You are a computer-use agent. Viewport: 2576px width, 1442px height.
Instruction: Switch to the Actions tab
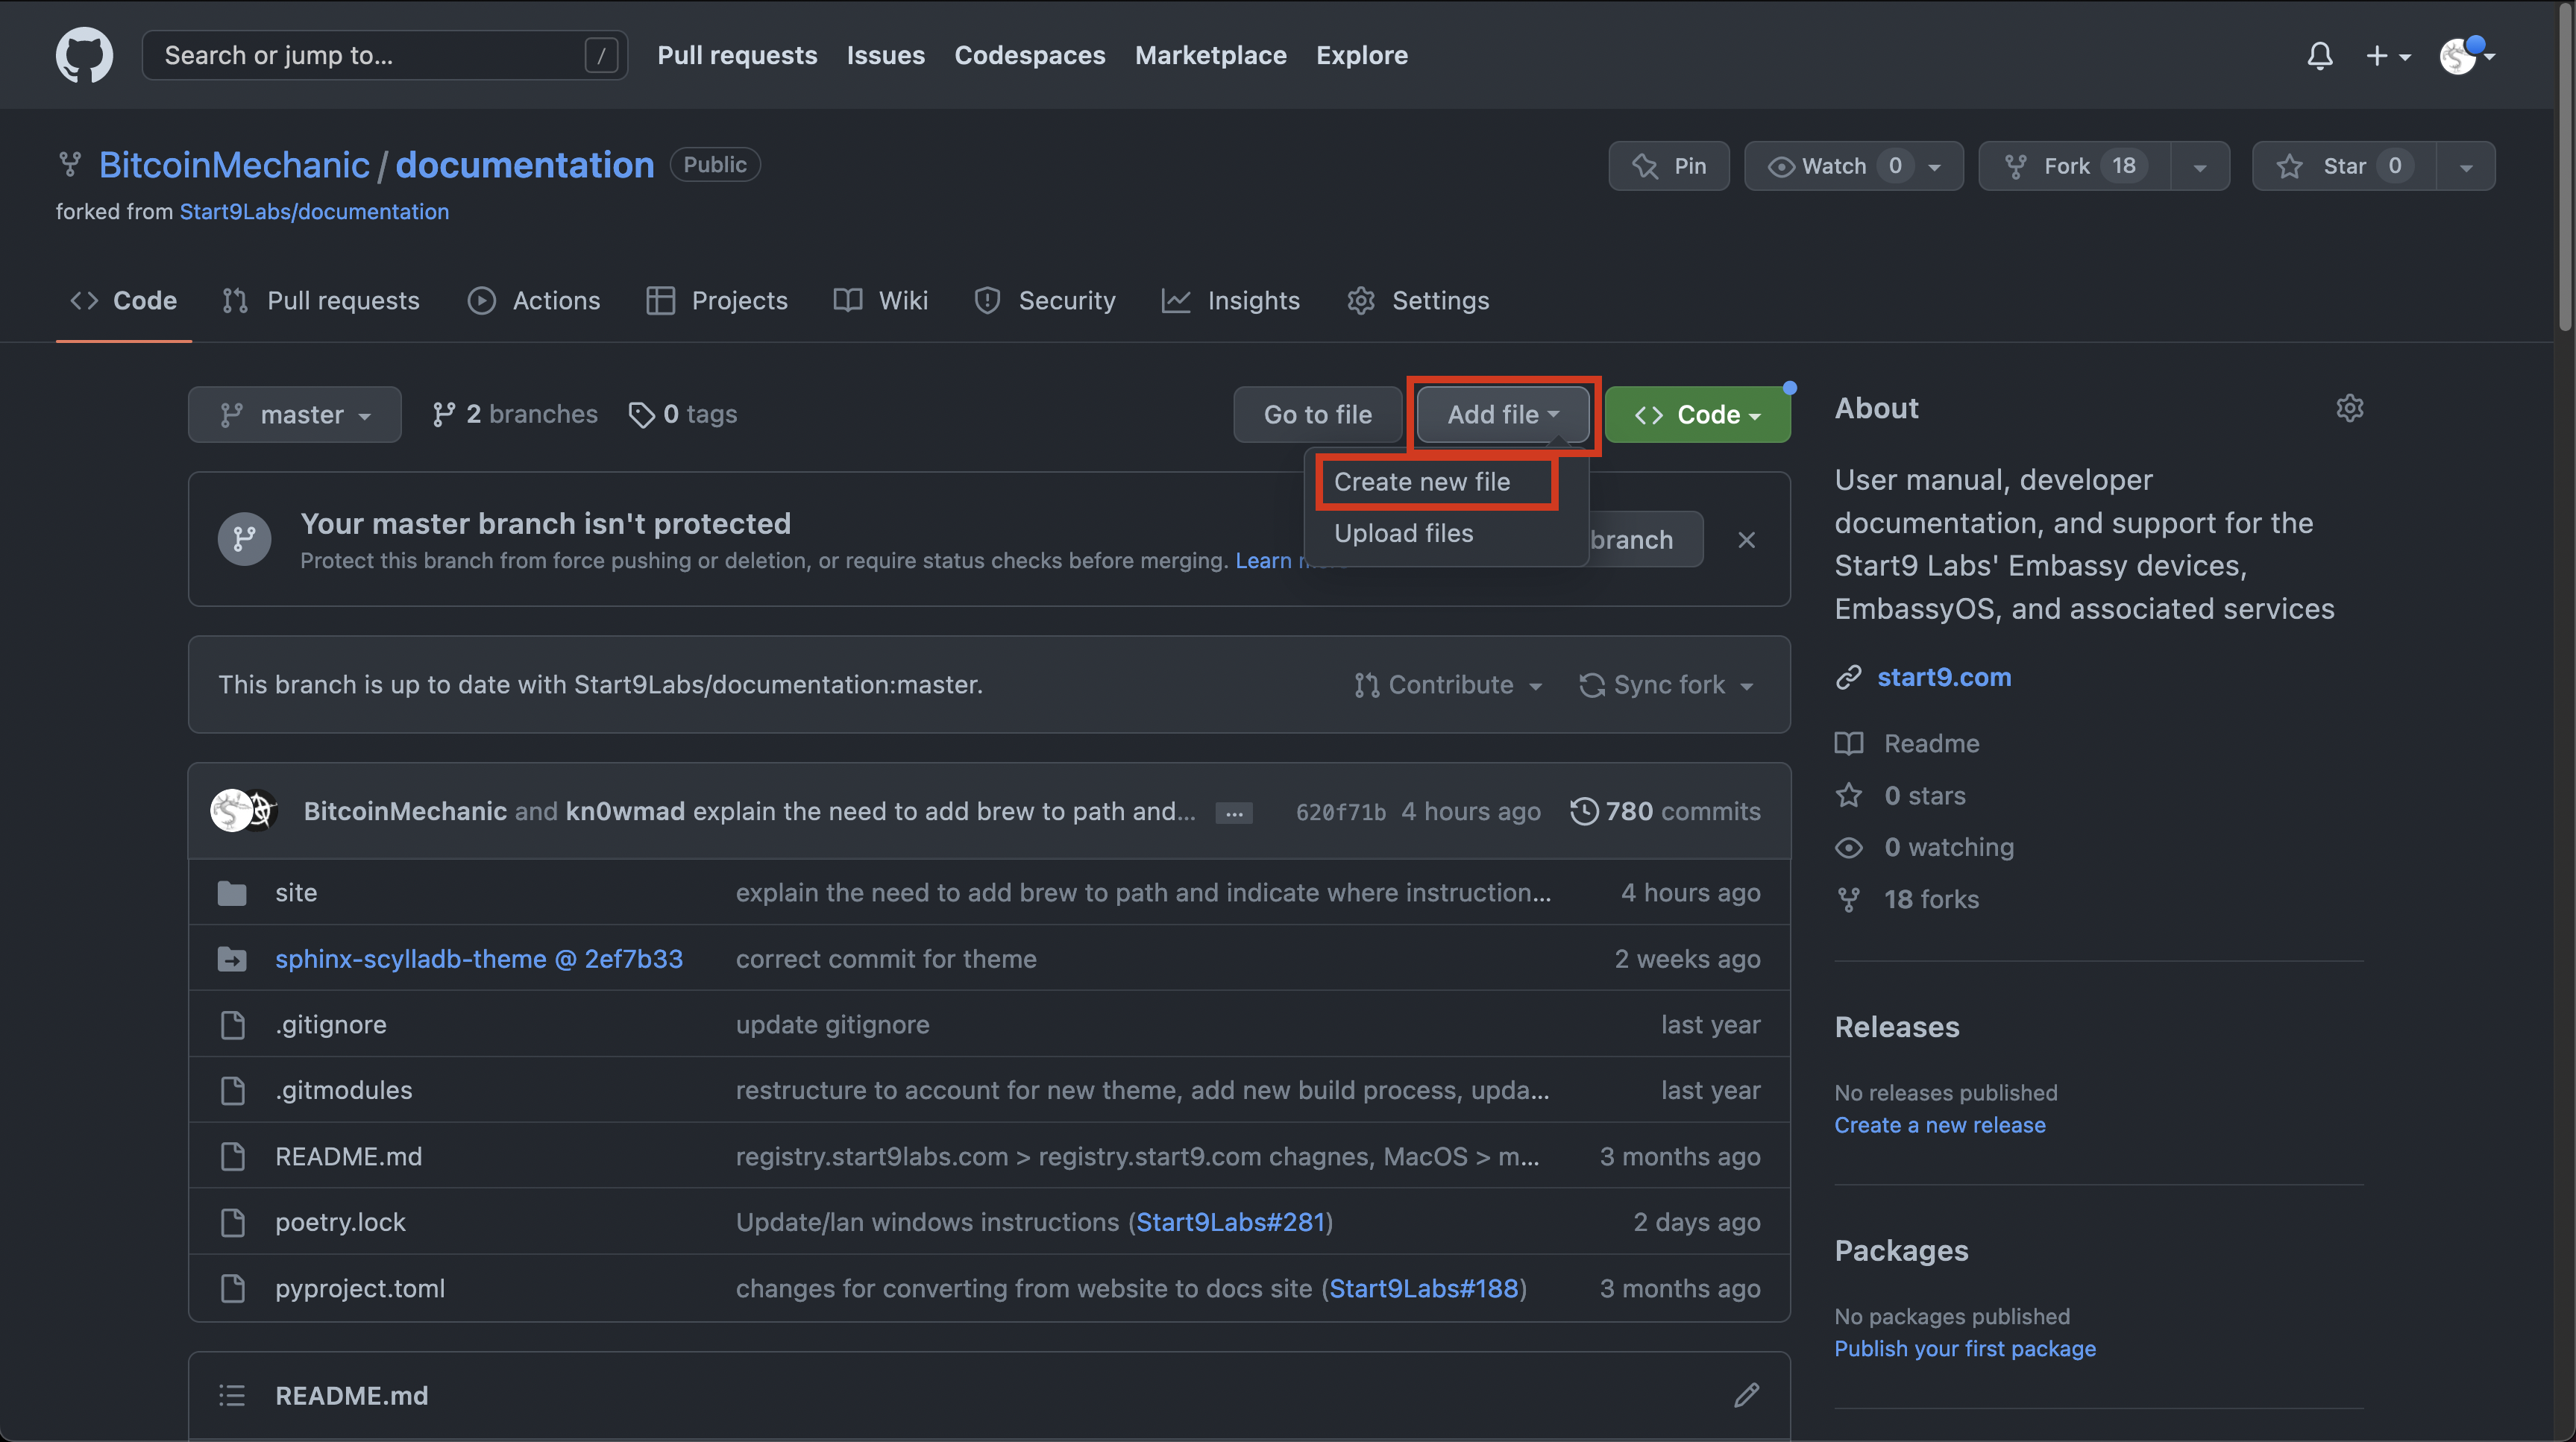click(x=535, y=300)
